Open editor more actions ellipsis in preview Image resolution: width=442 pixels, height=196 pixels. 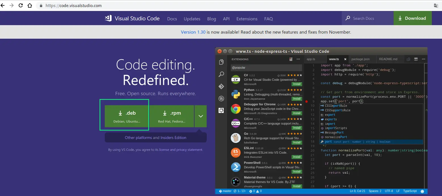pyautogui.click(x=423, y=59)
